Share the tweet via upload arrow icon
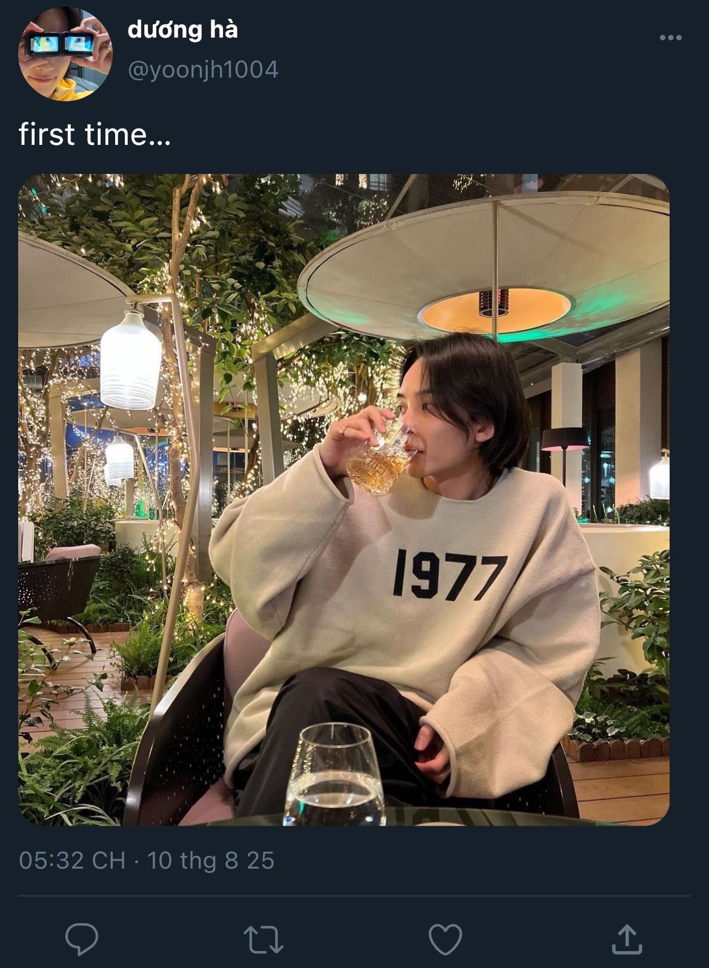Screen dimensions: 709x968 click(627, 939)
